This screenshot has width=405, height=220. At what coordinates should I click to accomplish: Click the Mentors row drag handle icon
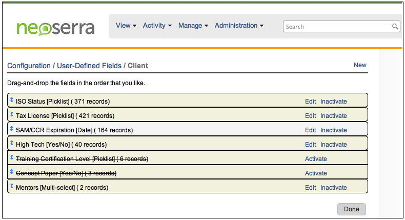(x=12, y=187)
